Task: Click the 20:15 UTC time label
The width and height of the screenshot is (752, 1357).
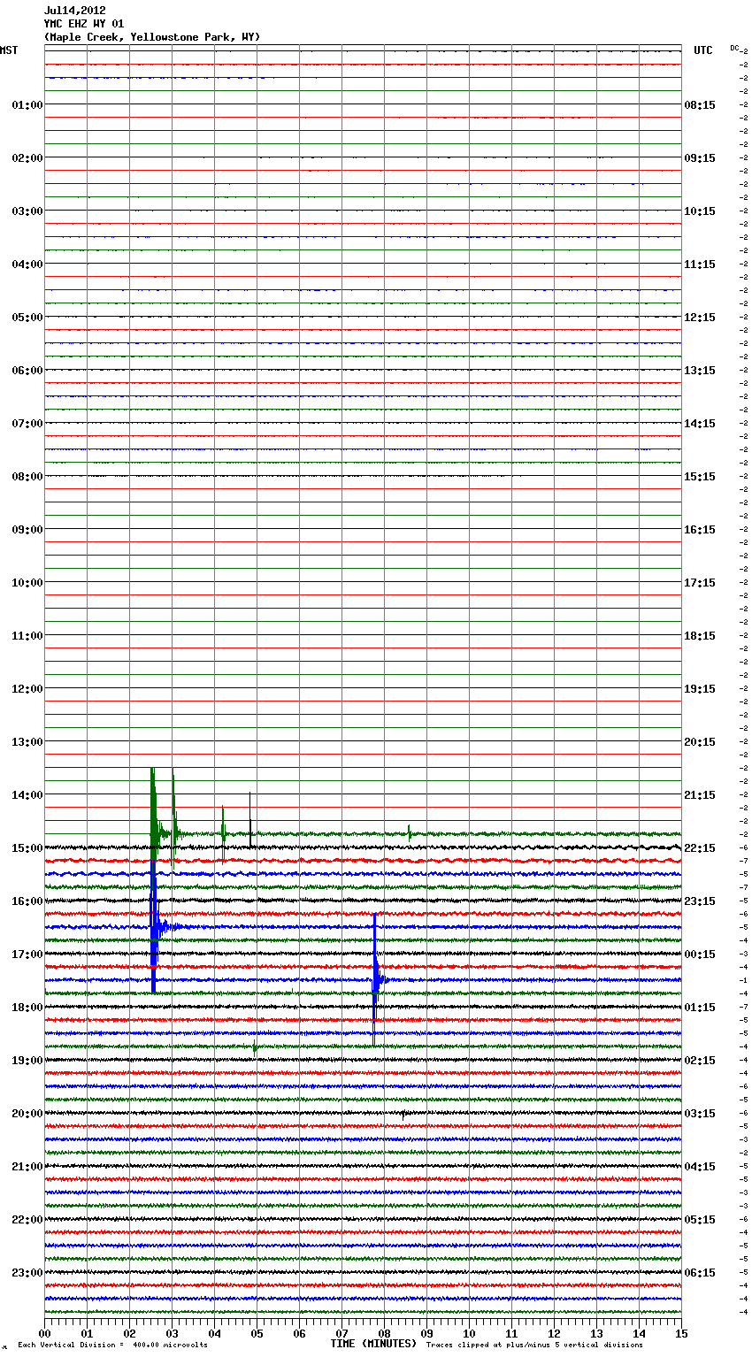Action: pyautogui.click(x=700, y=742)
